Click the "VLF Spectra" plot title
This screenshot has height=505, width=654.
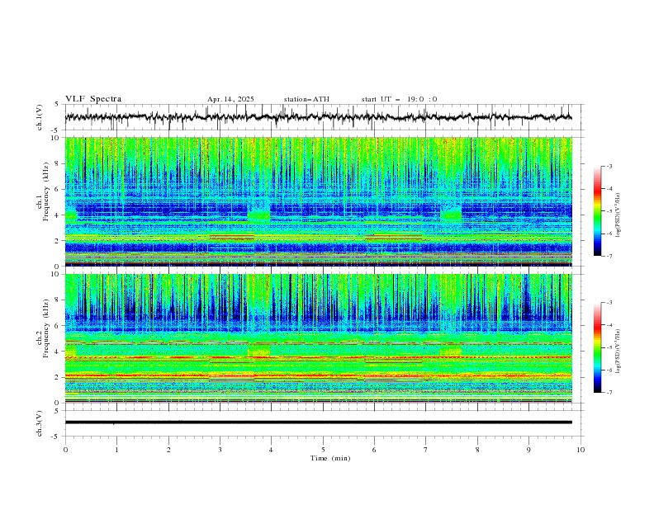click(x=93, y=99)
